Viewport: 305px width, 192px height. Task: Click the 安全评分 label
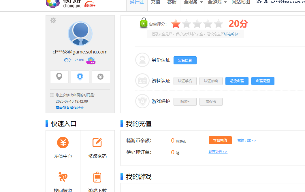click(158, 24)
